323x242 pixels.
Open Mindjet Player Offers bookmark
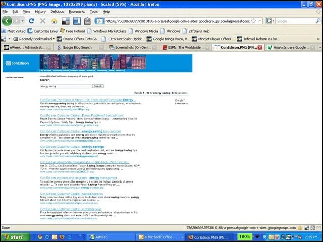click(213, 39)
